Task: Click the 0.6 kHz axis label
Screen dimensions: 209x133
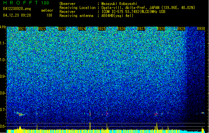Action: (x=3, y=126)
